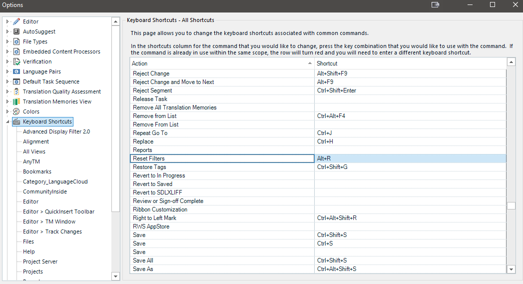This screenshot has width=523, height=284.
Task: Expand the Translation Memories View node
Action: [x=7, y=102]
